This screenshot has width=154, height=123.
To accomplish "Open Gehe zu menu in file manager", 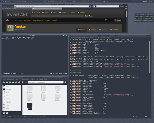I will pos(18,79).
